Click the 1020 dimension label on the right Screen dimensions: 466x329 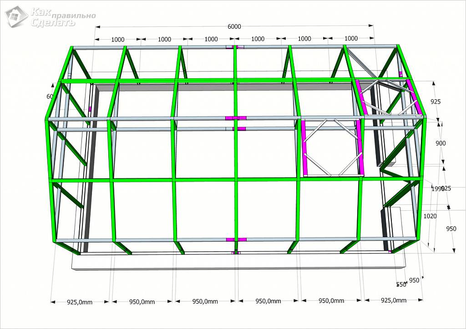click(x=430, y=217)
